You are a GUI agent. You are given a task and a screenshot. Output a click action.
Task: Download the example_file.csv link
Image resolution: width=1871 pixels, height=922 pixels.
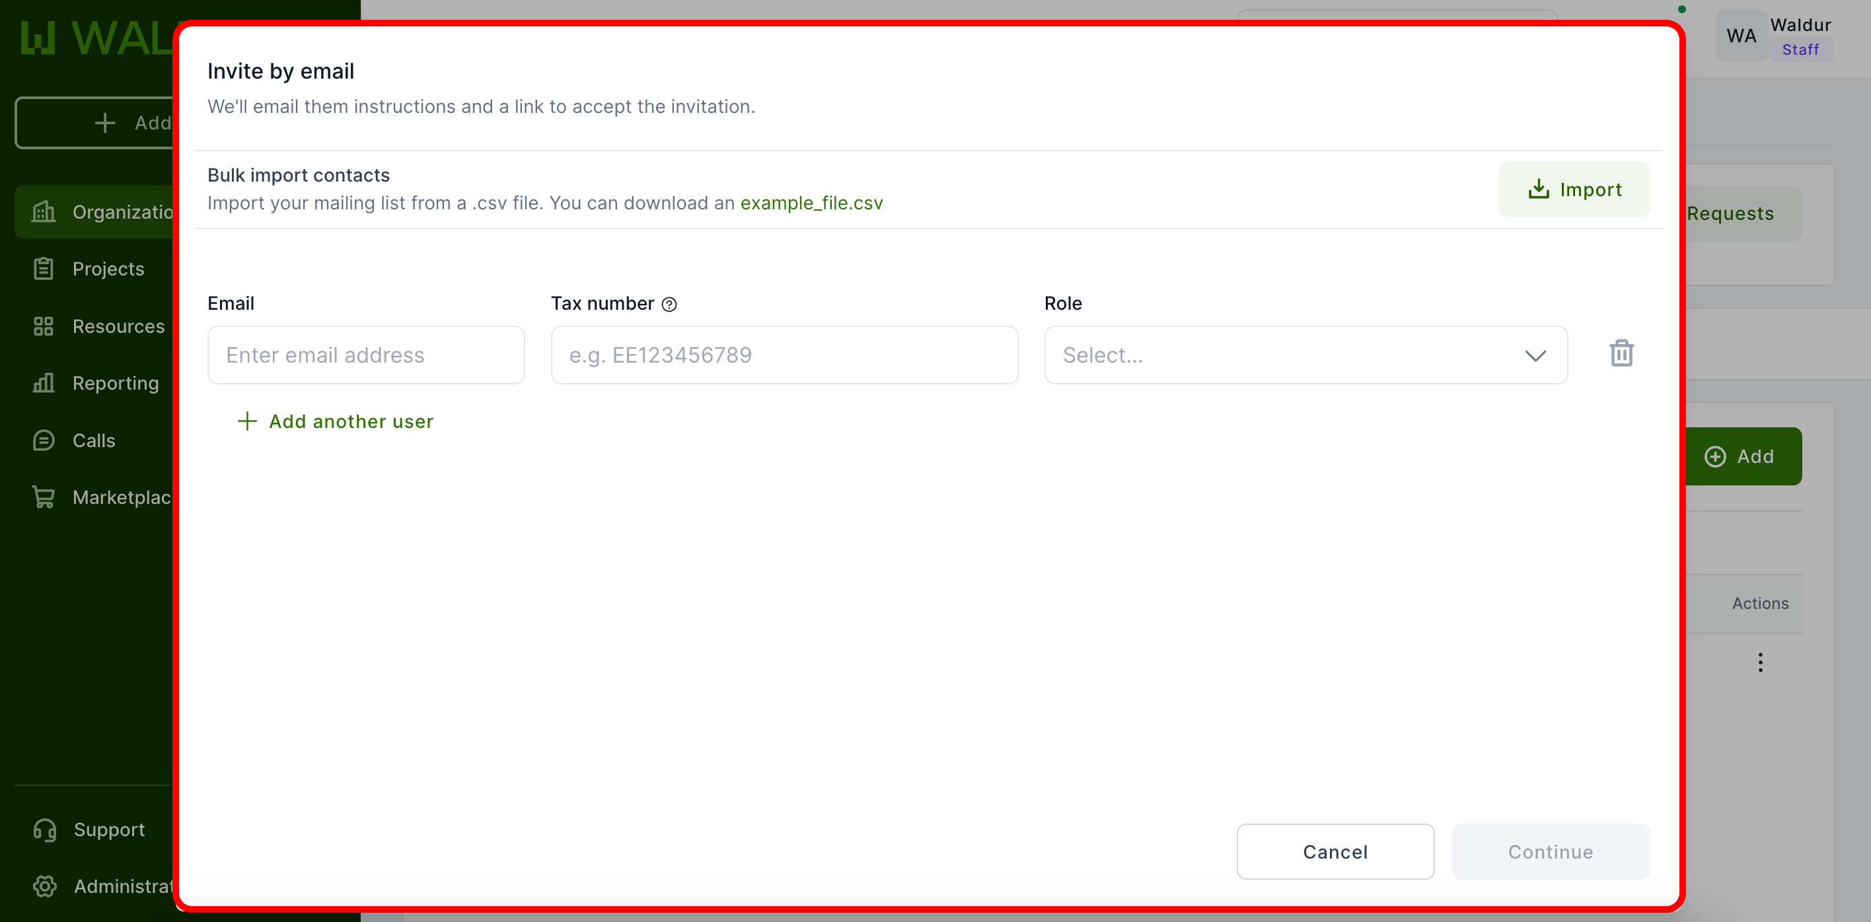pos(811,203)
